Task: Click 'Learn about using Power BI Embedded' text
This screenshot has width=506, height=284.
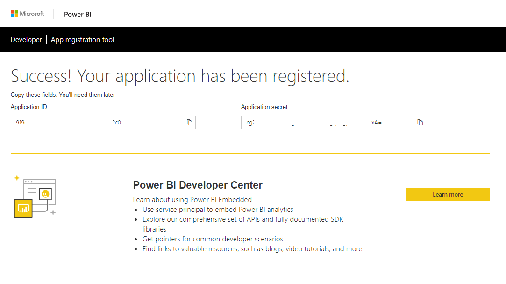Action: point(192,200)
